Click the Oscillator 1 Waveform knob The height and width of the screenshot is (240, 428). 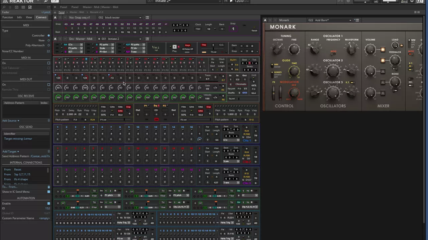[351, 50]
